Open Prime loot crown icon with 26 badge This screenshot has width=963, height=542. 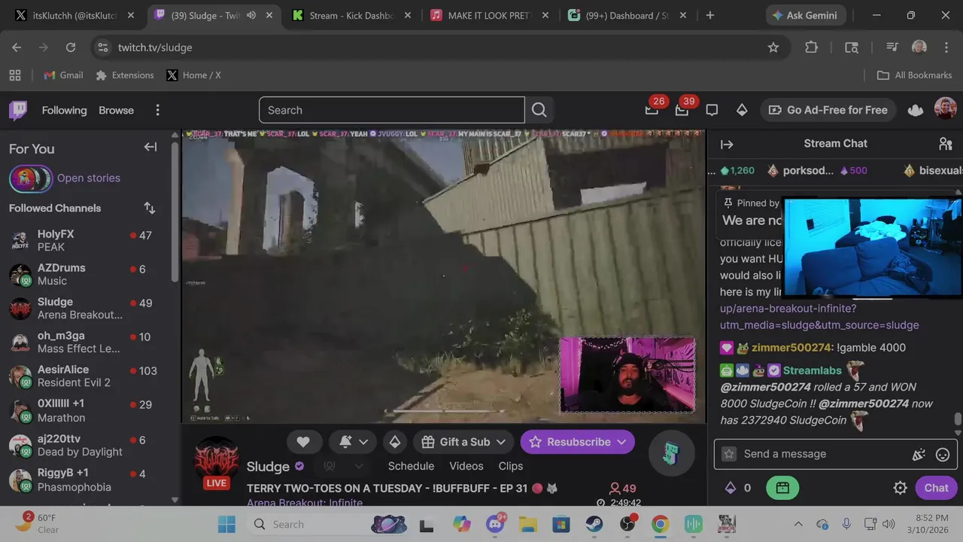[x=652, y=110]
